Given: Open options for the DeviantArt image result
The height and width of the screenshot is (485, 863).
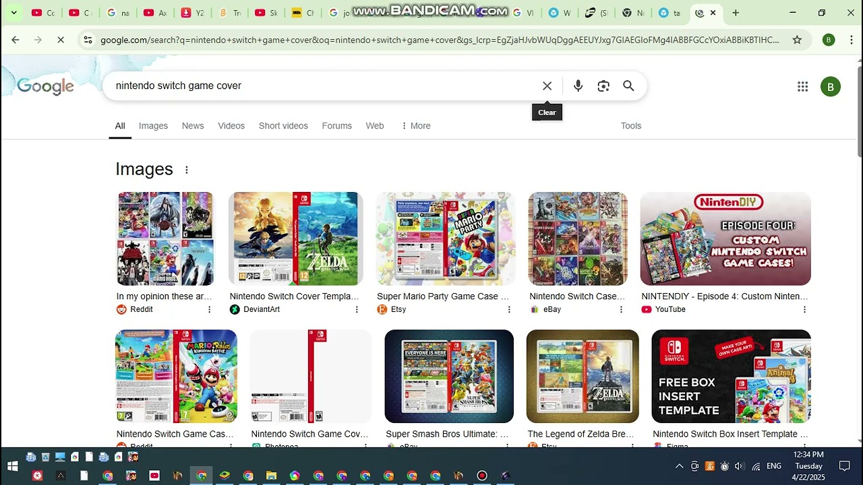Looking at the screenshot, I should pos(357,309).
